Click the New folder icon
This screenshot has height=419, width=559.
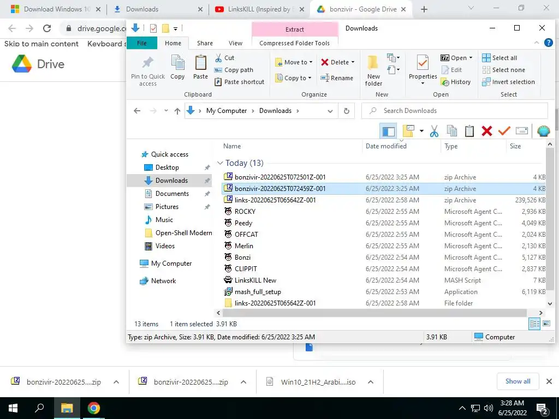click(373, 63)
